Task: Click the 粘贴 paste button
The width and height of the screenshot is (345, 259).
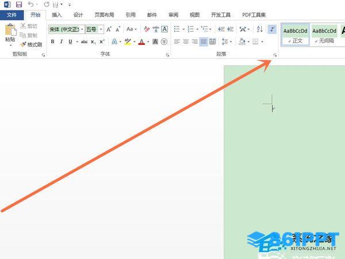Action: point(10,34)
